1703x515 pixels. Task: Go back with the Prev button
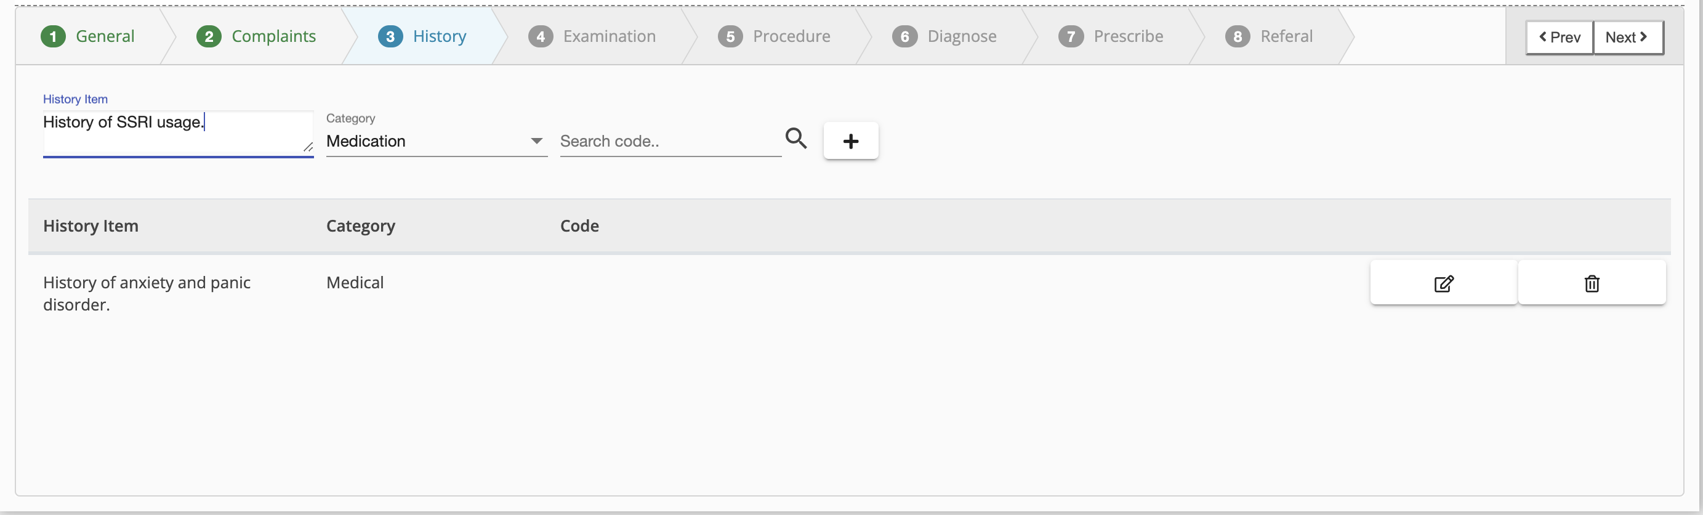pyautogui.click(x=1560, y=37)
